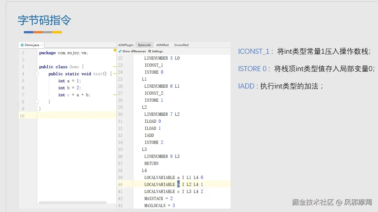Click the 'ASMPlugin:' panel label

[x=126, y=45]
